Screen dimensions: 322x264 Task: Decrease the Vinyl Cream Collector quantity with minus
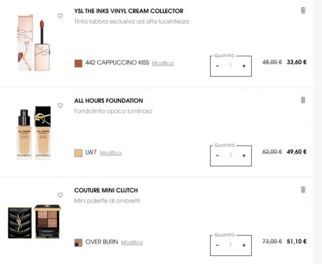217,66
